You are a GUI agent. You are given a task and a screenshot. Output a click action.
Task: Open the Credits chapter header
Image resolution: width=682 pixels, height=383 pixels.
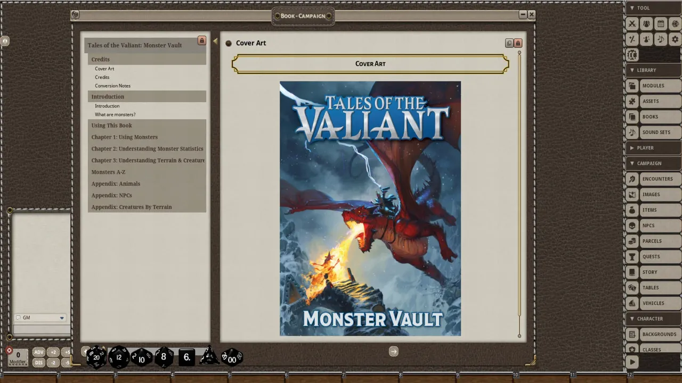147,60
